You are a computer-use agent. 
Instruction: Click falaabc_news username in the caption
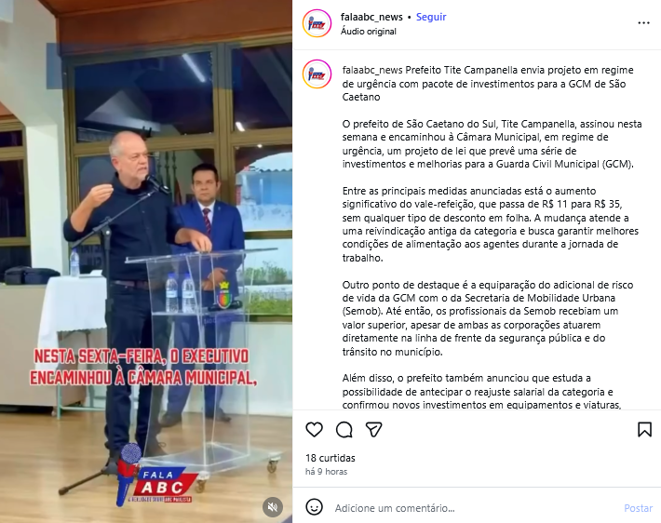[372, 70]
